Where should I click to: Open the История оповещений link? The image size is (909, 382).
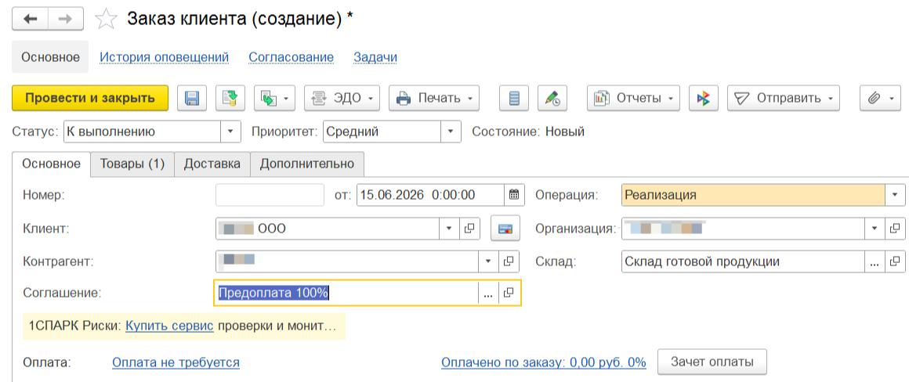click(164, 57)
